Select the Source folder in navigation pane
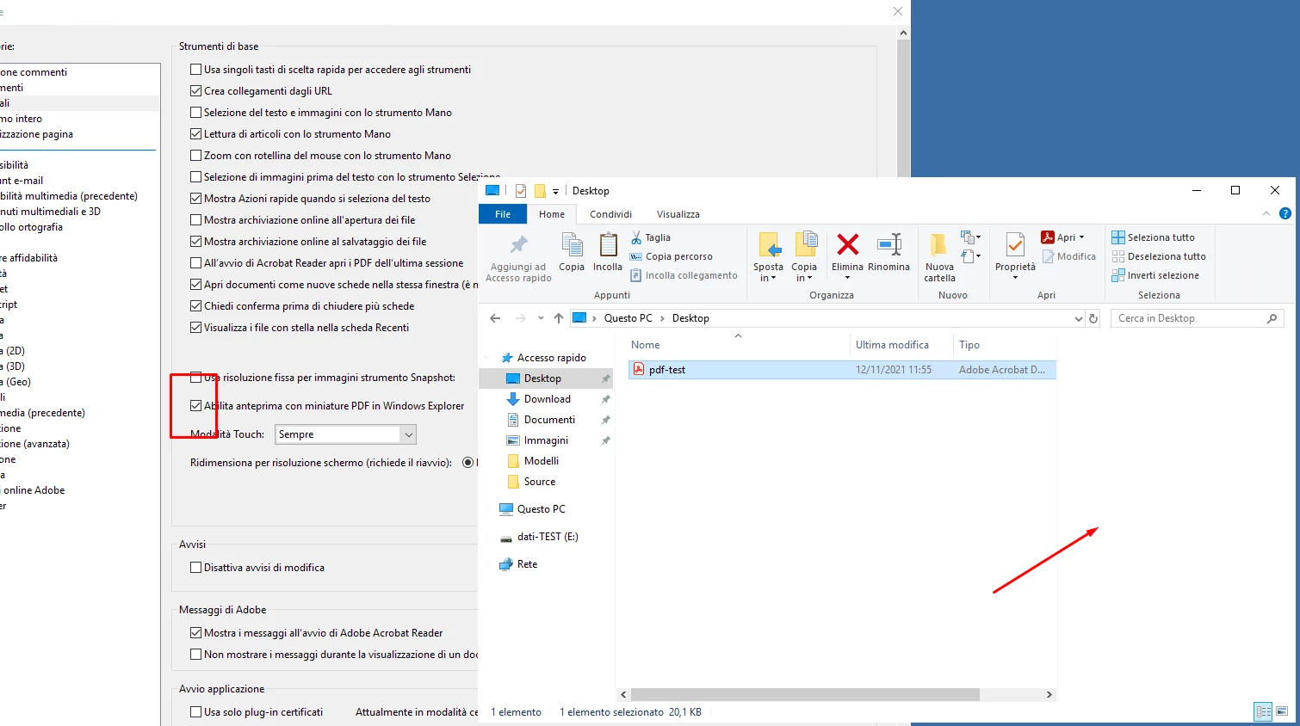 point(540,482)
